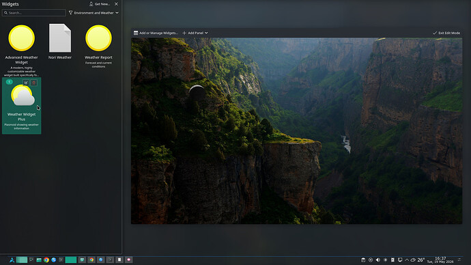Focus the widget Search field

pos(34,12)
